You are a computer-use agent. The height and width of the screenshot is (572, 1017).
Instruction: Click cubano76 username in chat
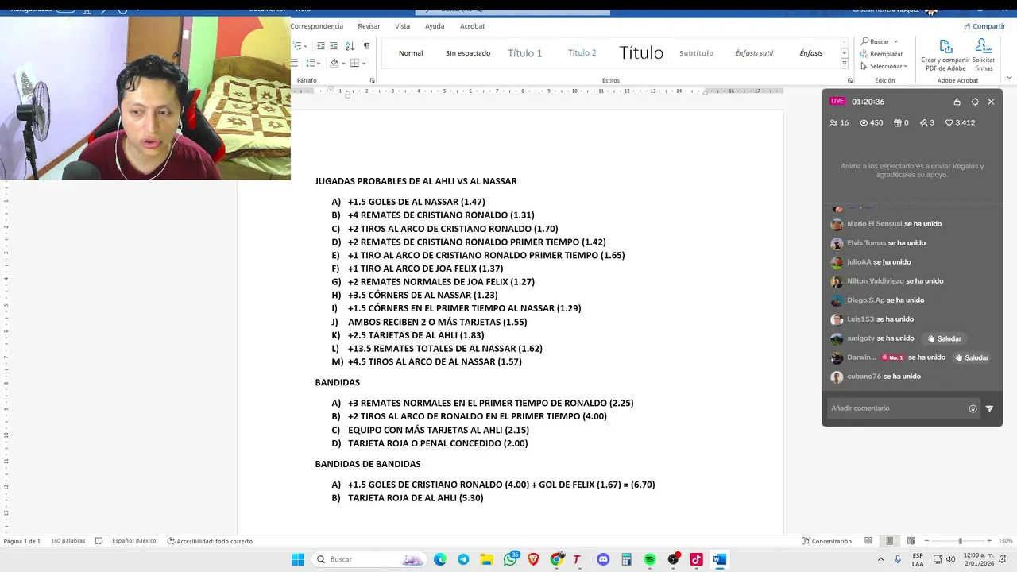point(864,377)
